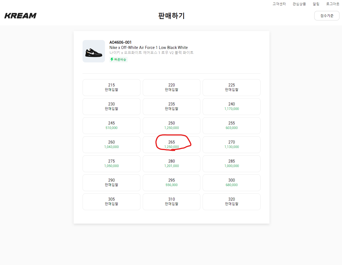Pick size 270 priced 1,130,000
The width and height of the screenshot is (342, 265).
click(231, 144)
